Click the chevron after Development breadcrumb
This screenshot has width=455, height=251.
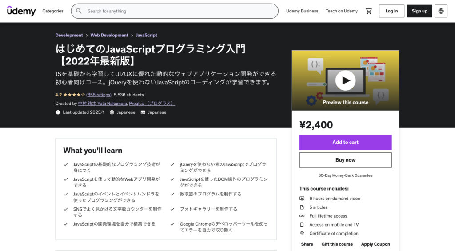click(x=87, y=36)
